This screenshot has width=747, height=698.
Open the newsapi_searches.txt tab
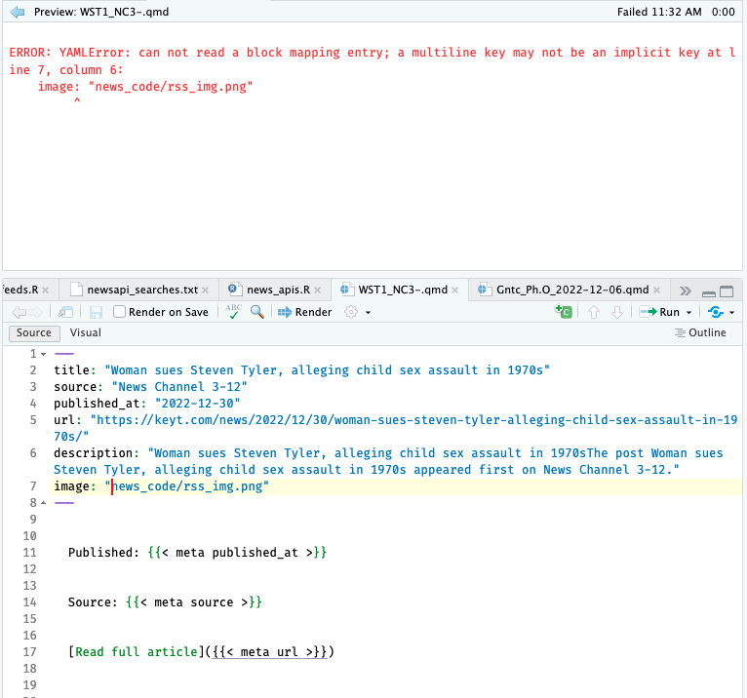point(141,290)
